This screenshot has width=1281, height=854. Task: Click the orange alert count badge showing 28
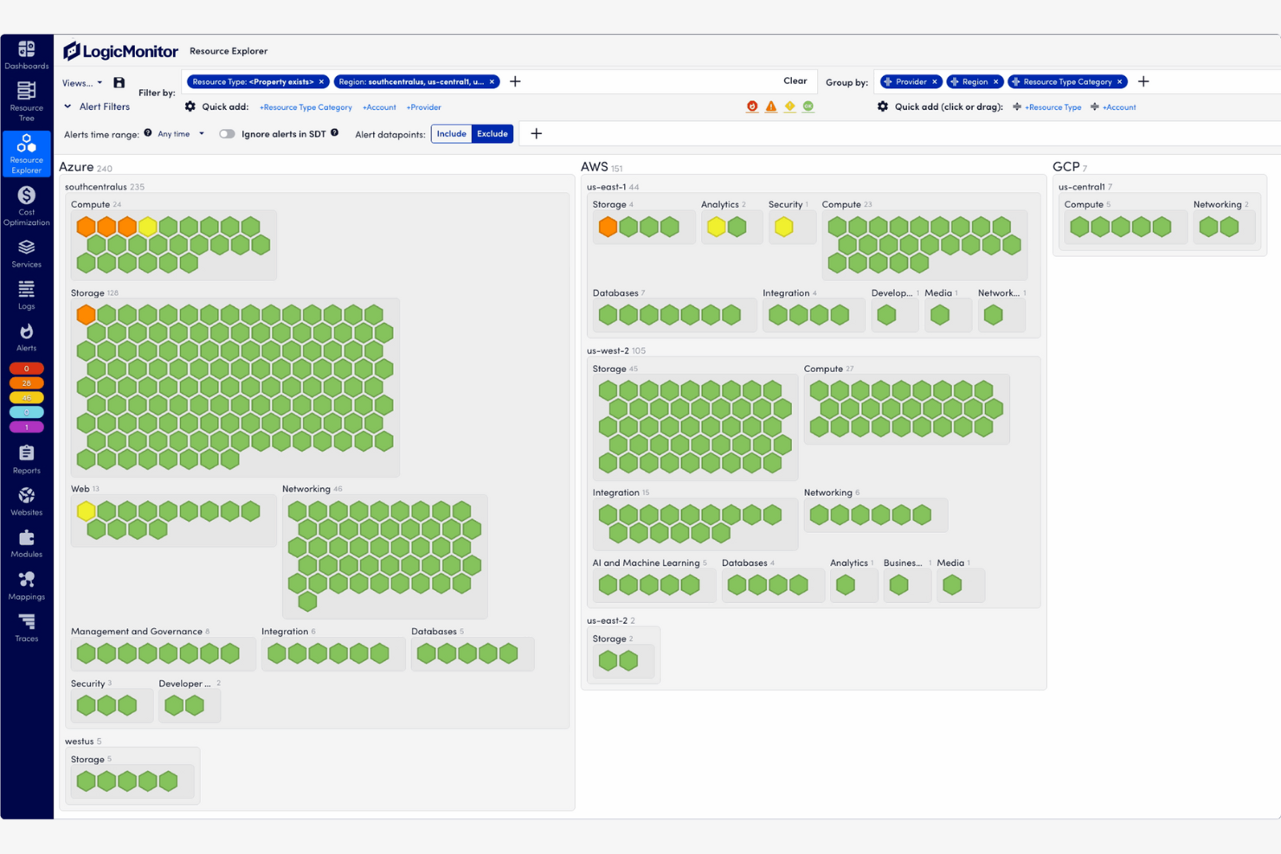[26, 383]
